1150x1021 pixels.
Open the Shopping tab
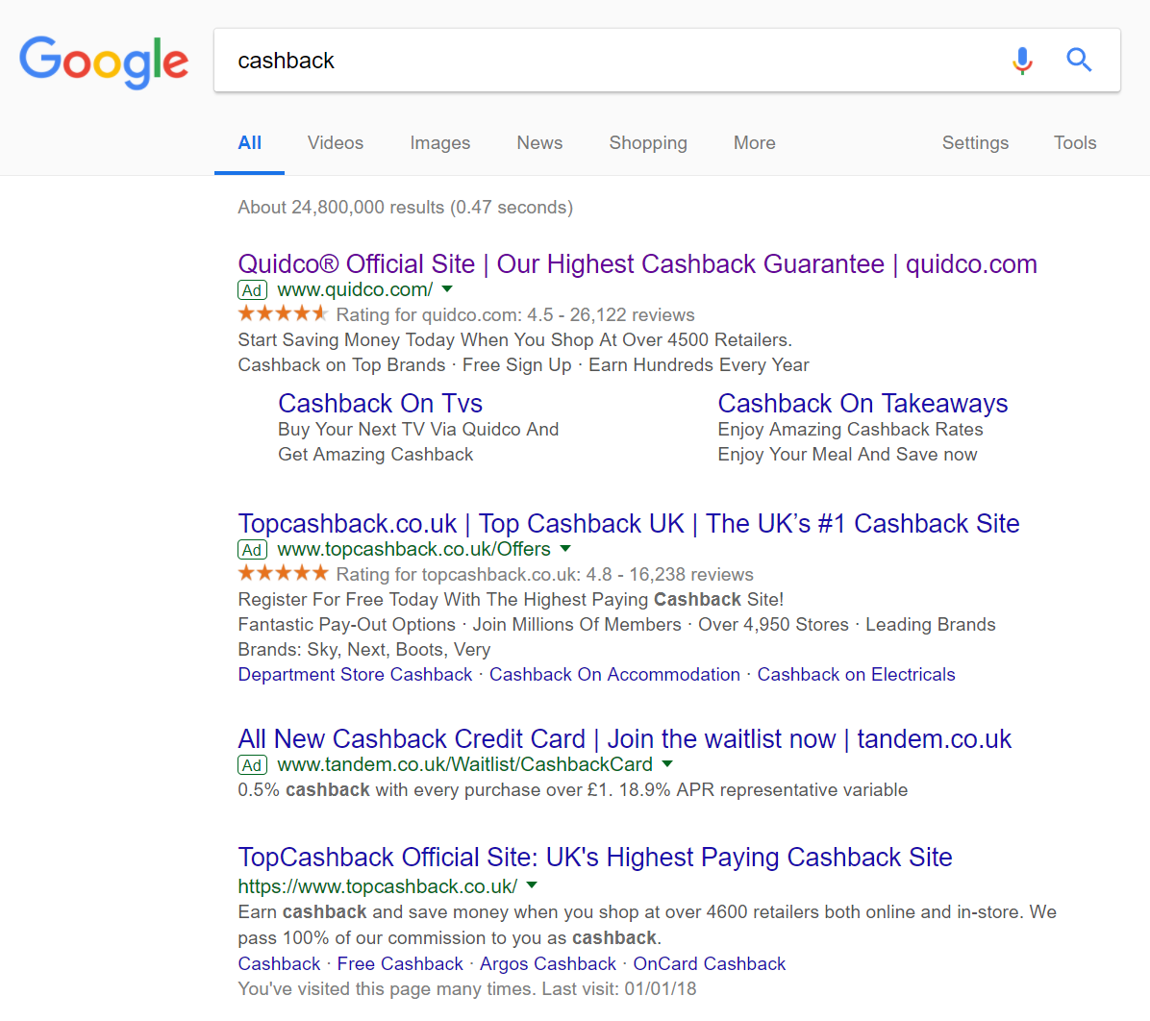(648, 143)
